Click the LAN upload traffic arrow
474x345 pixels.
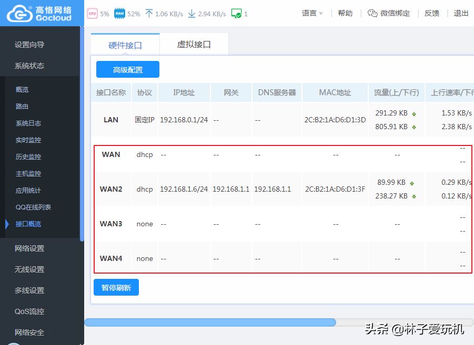pyautogui.click(x=414, y=113)
